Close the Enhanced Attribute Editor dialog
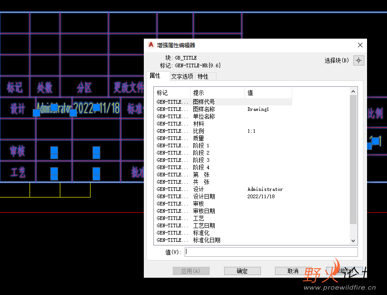This screenshot has height=295, width=387. [360, 45]
